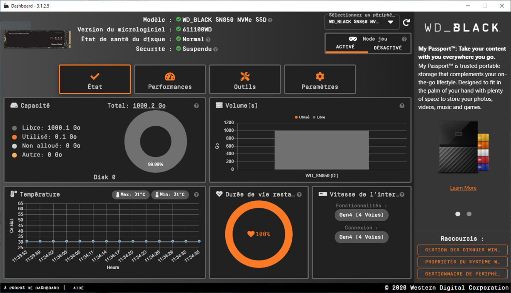Click the 100% life remaining gauge
This screenshot has height=293, width=511.
point(259,234)
